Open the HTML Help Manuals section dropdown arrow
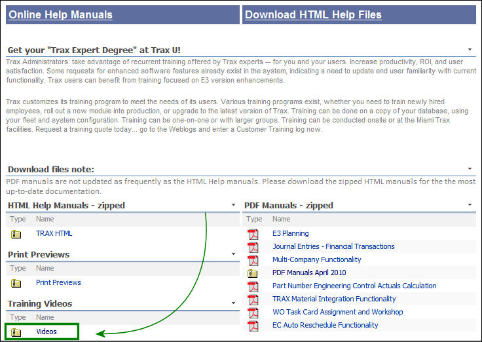482x342 pixels. point(233,205)
